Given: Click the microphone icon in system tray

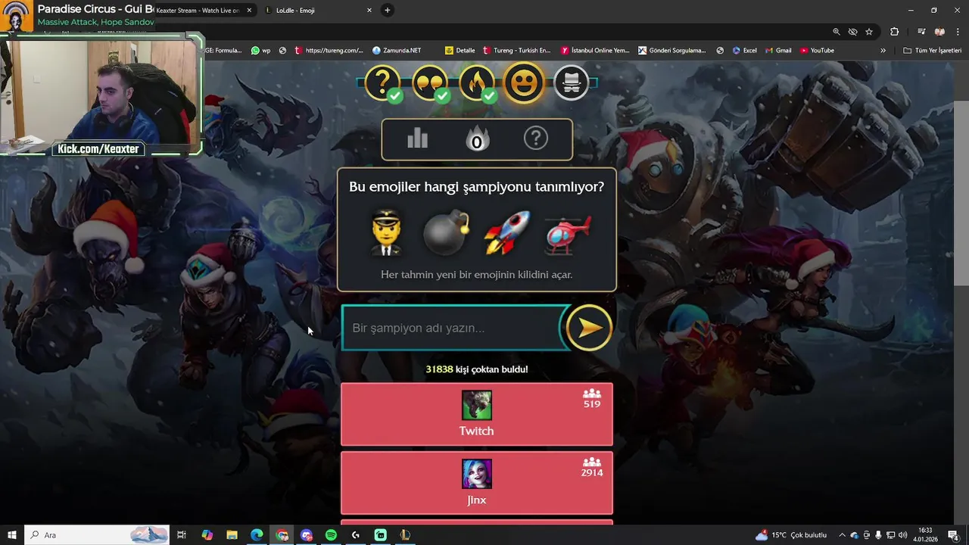Looking at the screenshot, I should tap(879, 535).
